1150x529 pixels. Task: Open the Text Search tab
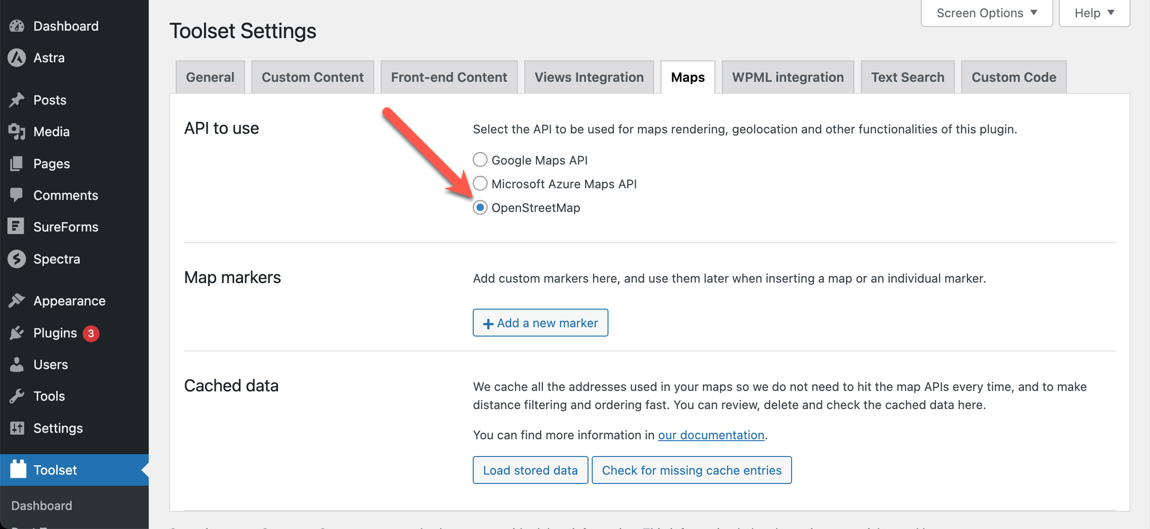(908, 77)
